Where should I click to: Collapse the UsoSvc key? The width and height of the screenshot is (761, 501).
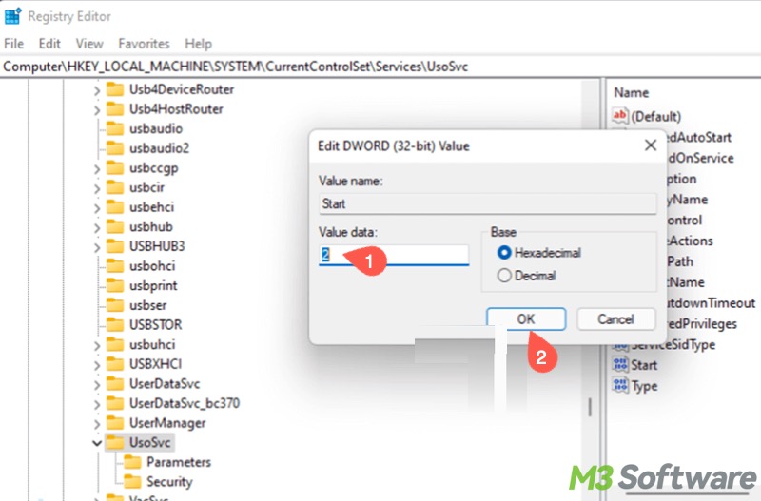[97, 443]
